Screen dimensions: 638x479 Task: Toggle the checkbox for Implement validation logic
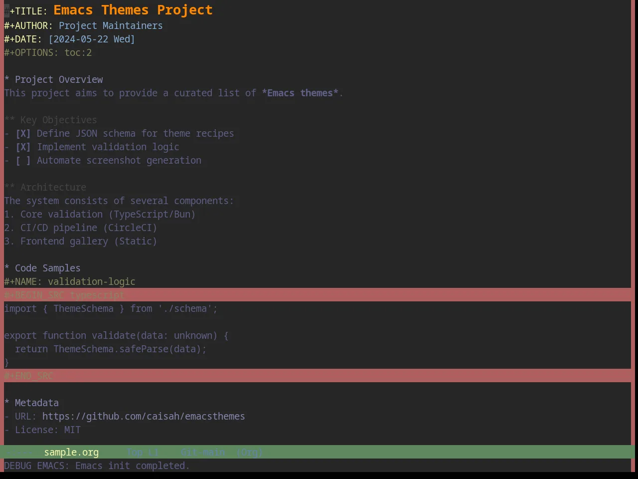point(23,147)
